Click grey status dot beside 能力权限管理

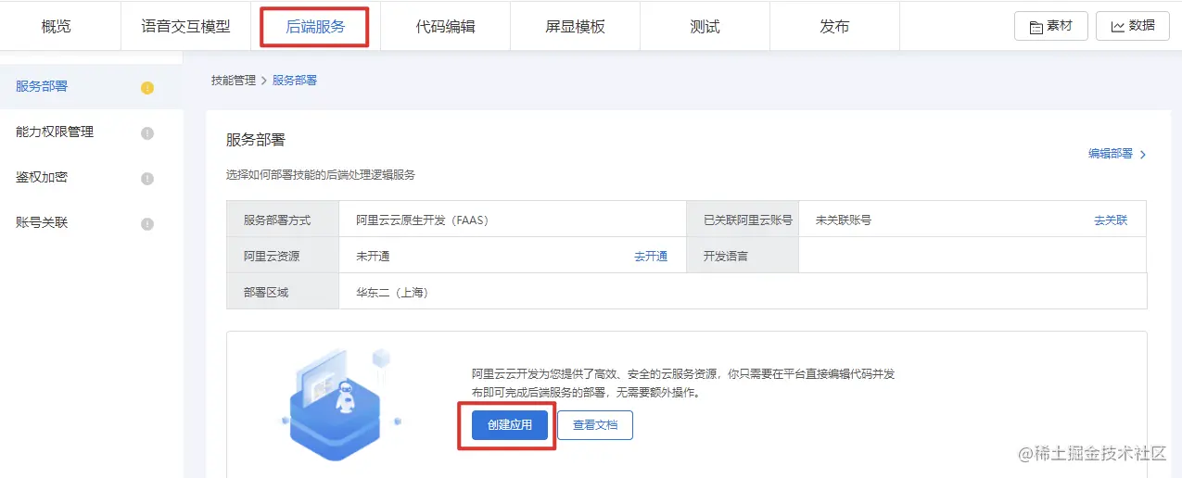coord(146,133)
